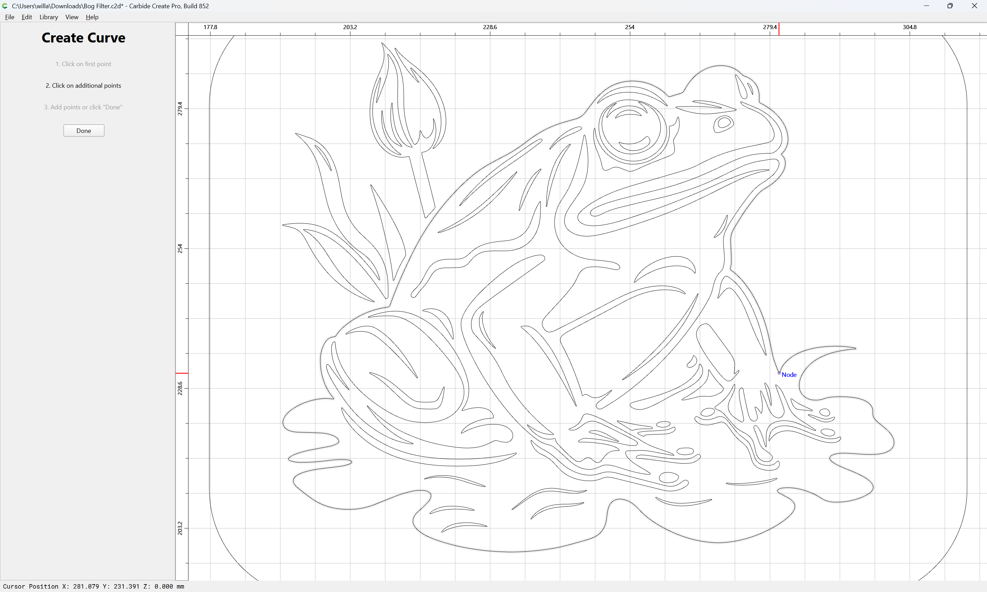Viewport: 987px width, 592px height.
Task: Minimize the Carbide Create window
Action: [x=926, y=6]
